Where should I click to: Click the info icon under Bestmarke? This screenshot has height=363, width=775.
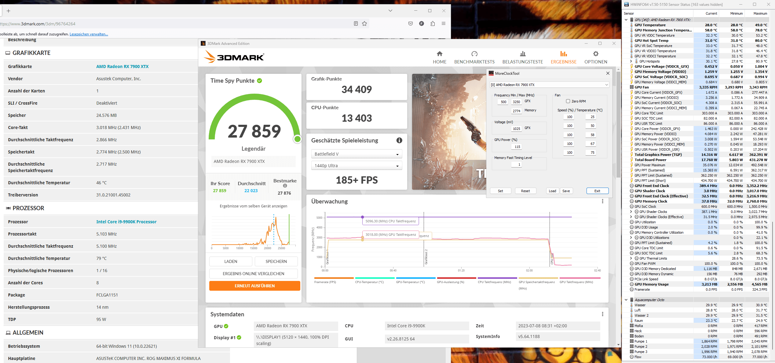pos(285,185)
